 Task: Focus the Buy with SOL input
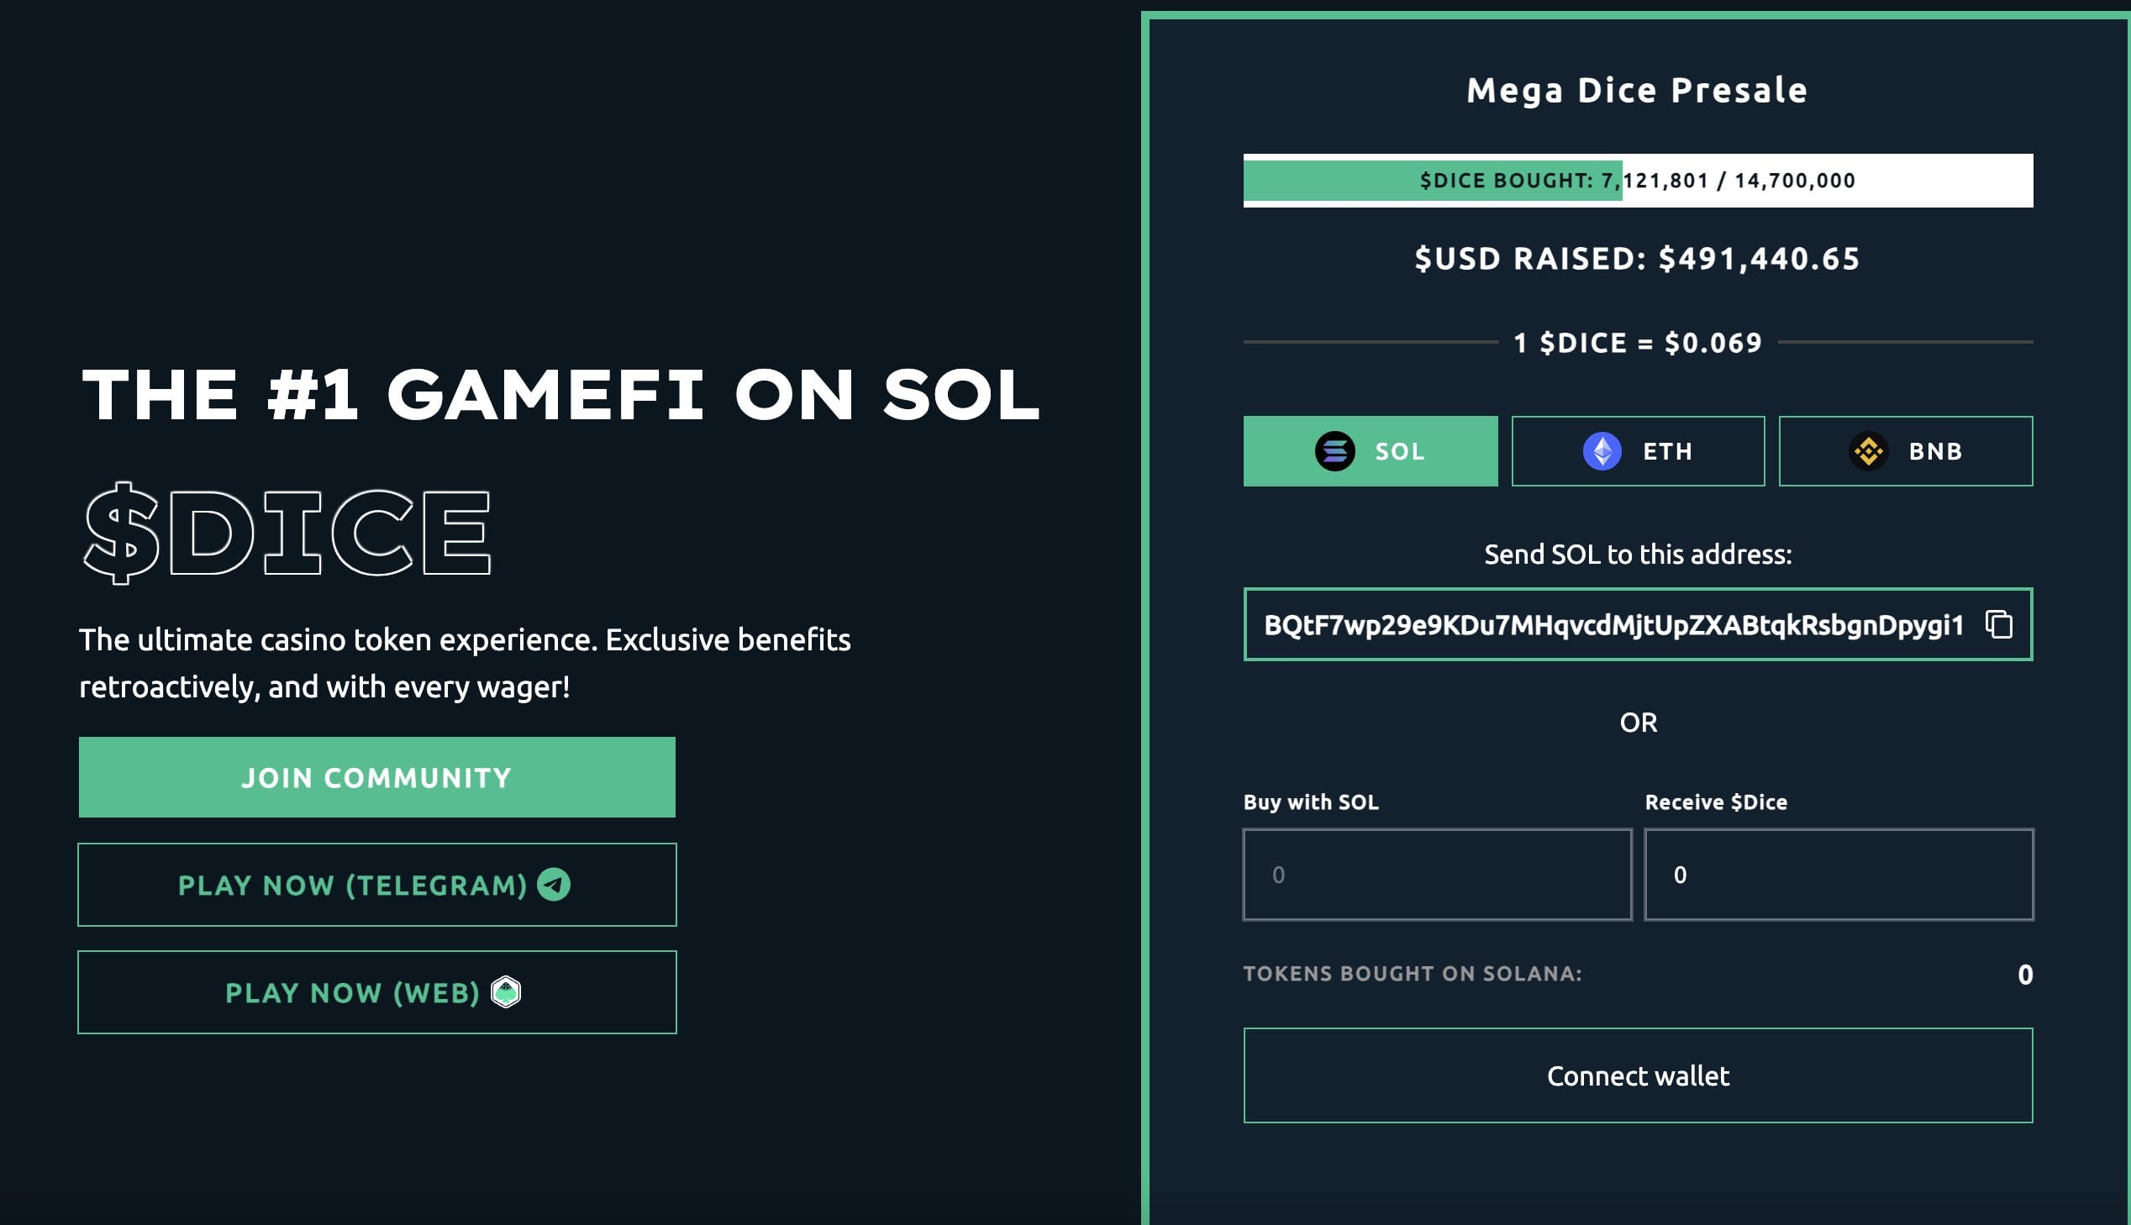pos(1438,874)
